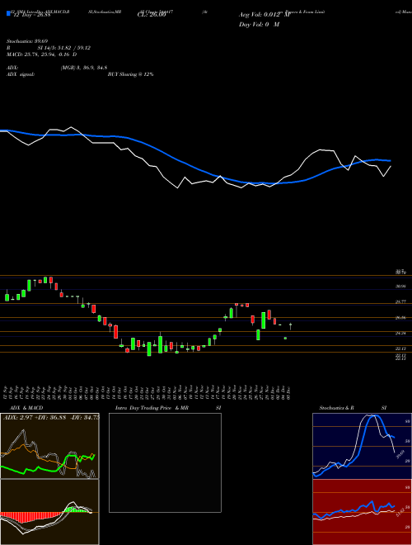Screen dimensions: 412x545
Task: Open the blue Stochastics chart panel
Action: (x=362, y=446)
